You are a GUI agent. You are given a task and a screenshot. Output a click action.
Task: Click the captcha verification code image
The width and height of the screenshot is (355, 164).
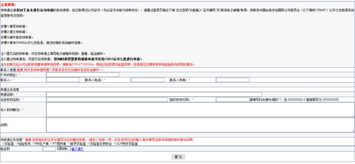64,149
